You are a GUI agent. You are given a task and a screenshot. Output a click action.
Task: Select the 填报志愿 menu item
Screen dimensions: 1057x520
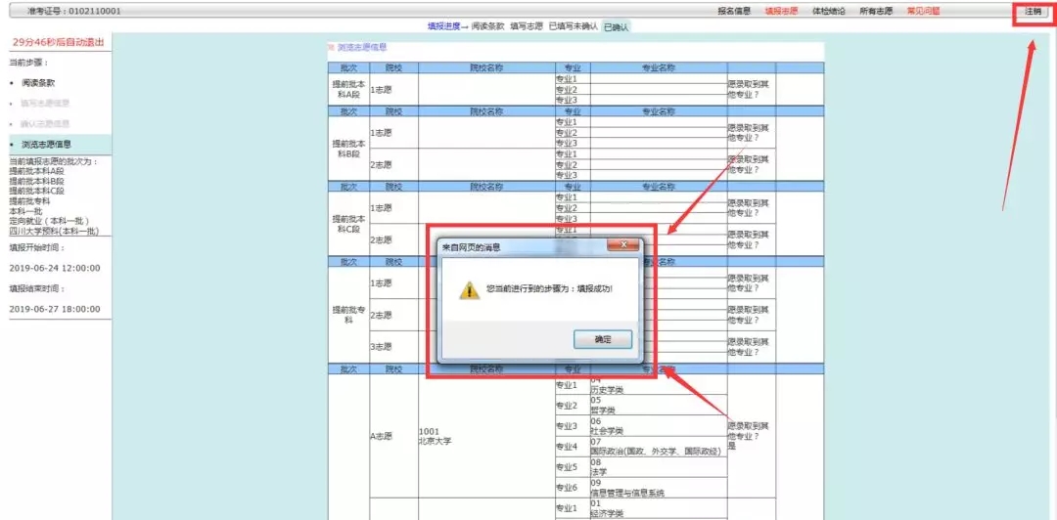point(781,11)
